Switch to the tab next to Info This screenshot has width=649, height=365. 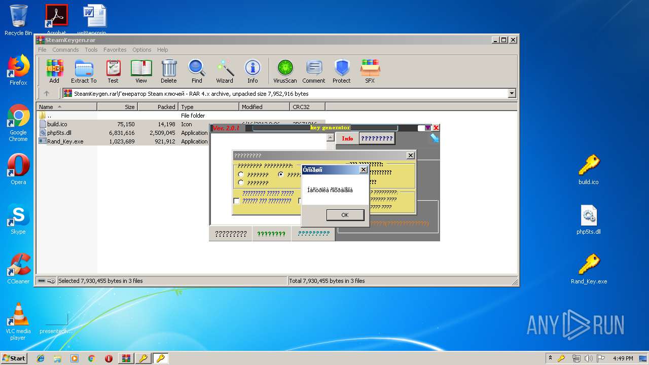(x=377, y=138)
